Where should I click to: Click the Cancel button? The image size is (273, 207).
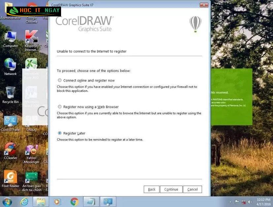[x=192, y=189]
